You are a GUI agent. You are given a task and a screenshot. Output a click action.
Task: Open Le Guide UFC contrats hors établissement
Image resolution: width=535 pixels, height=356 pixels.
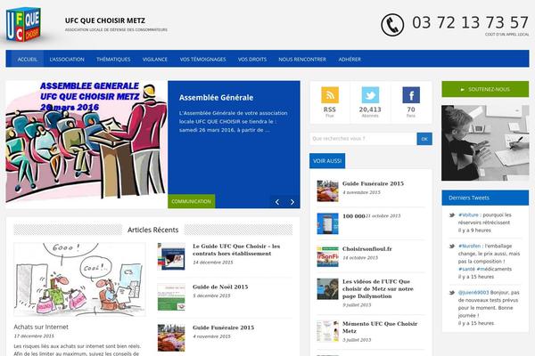(236, 250)
